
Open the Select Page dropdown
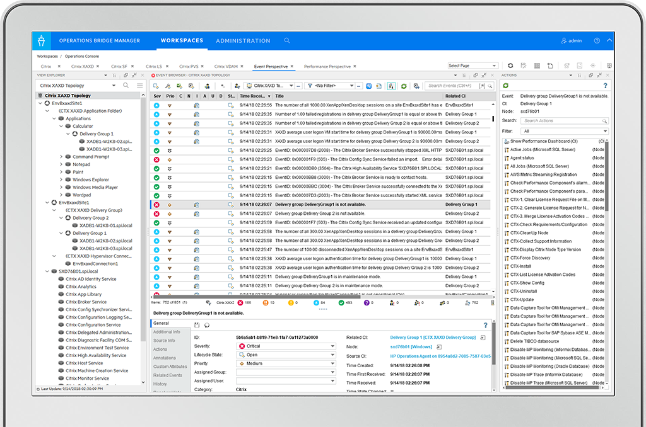click(473, 66)
